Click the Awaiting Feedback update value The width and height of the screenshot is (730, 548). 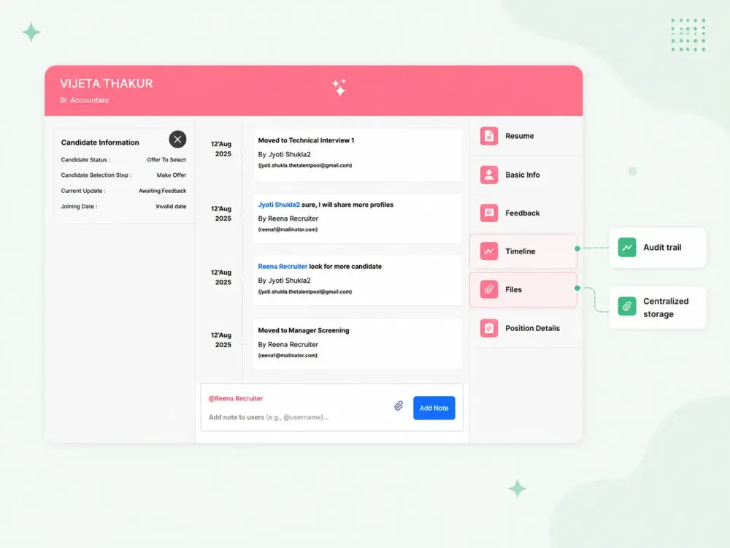163,191
